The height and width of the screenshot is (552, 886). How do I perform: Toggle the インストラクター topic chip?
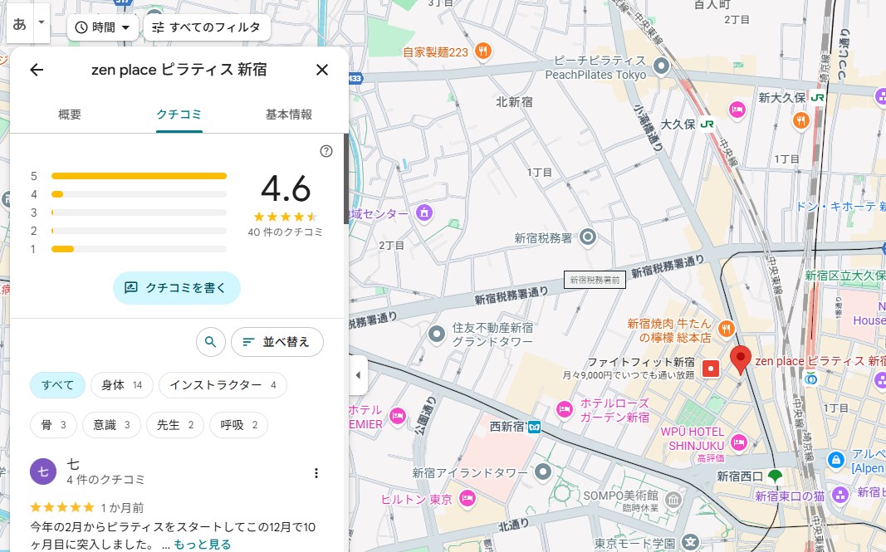[222, 385]
